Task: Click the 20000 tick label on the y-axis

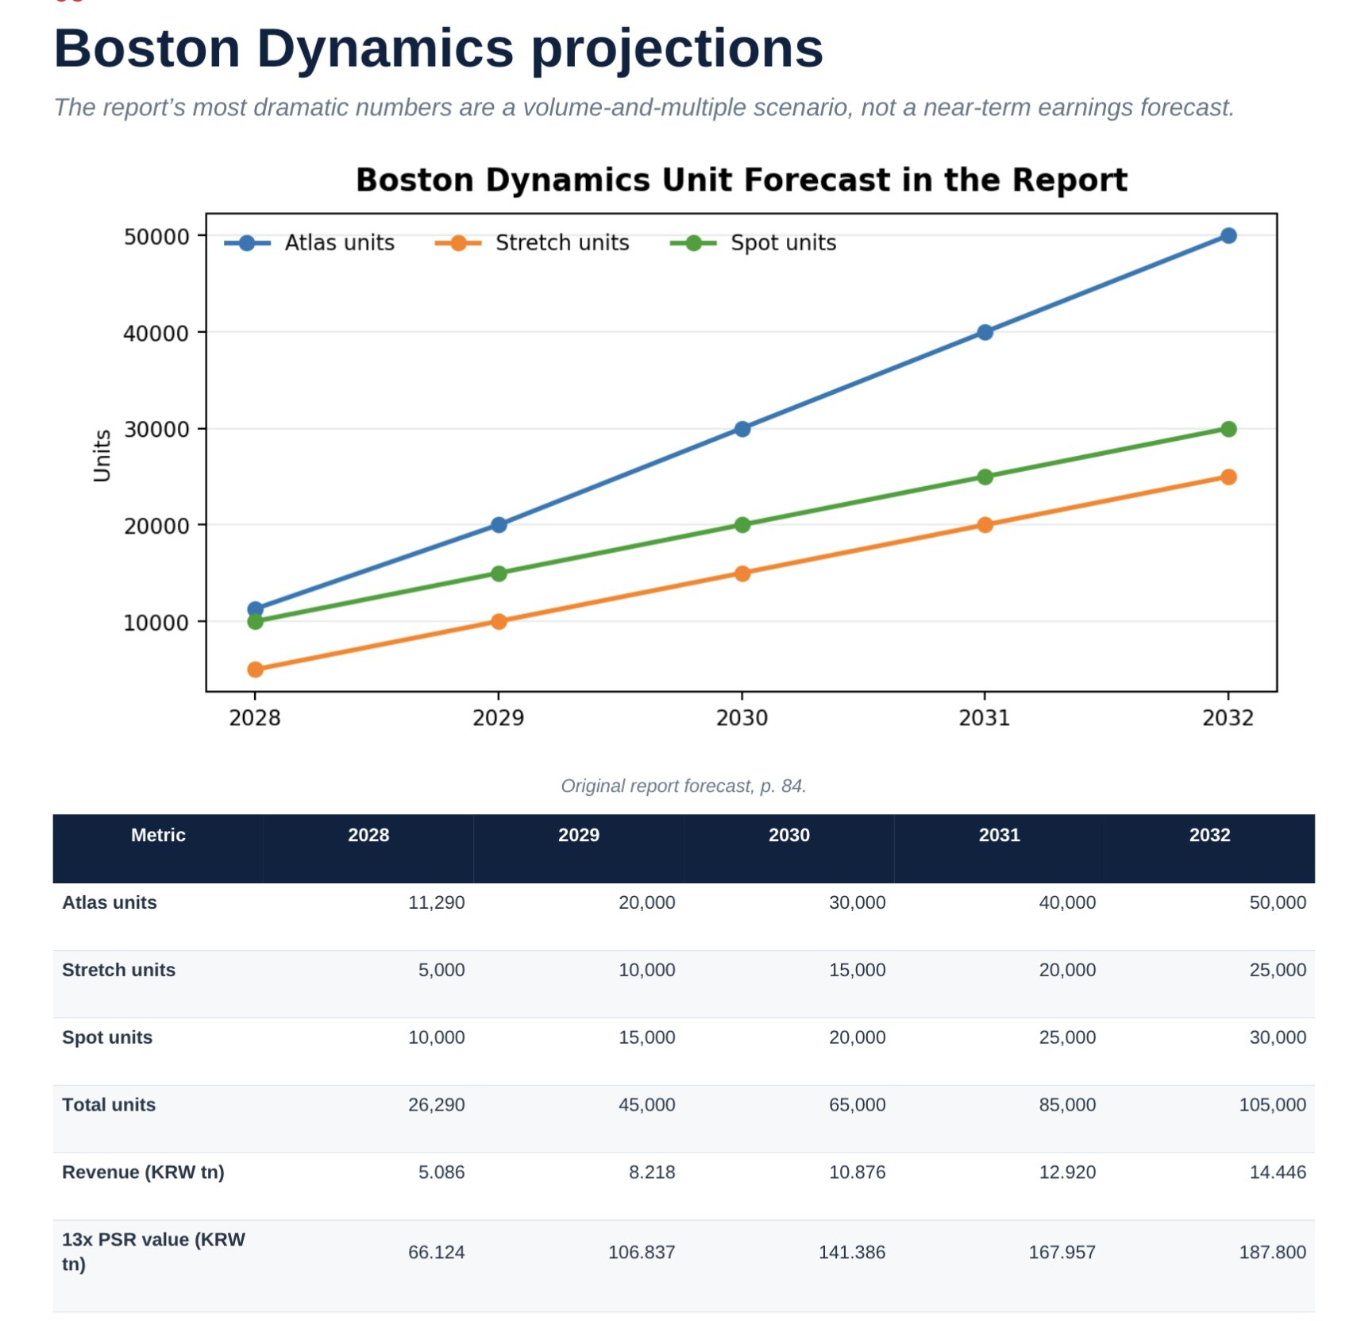Action: (156, 525)
